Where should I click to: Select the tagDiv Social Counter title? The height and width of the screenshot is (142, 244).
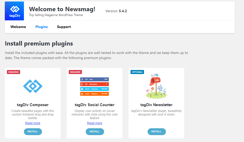point(94,105)
